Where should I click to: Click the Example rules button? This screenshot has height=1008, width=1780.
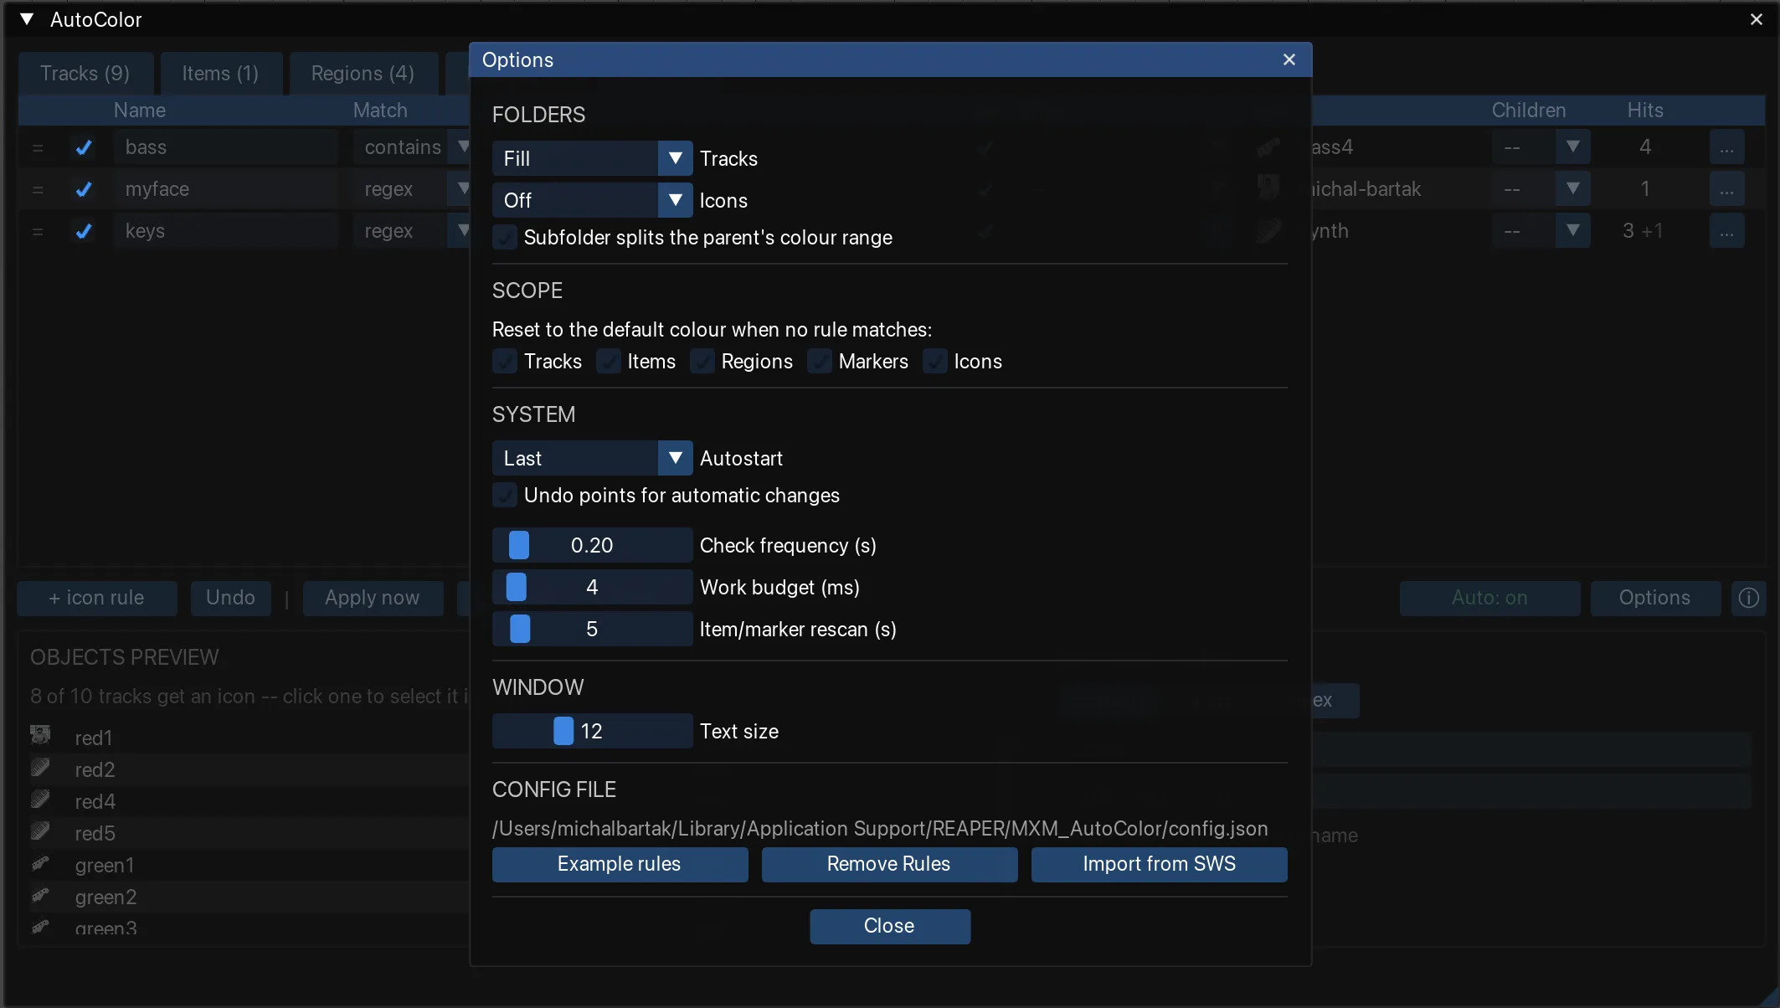620,864
